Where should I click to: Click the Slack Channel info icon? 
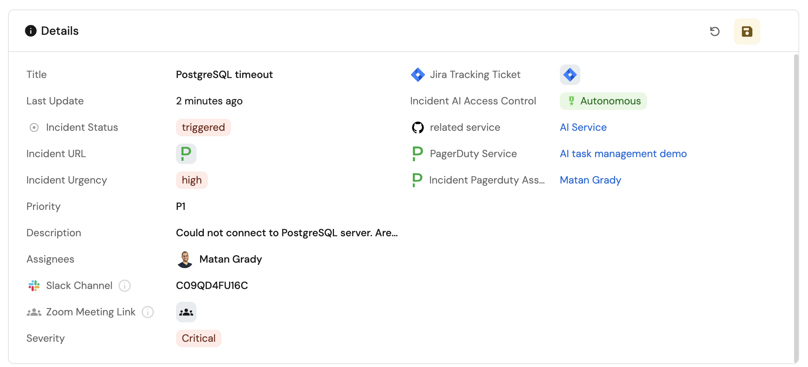(125, 286)
